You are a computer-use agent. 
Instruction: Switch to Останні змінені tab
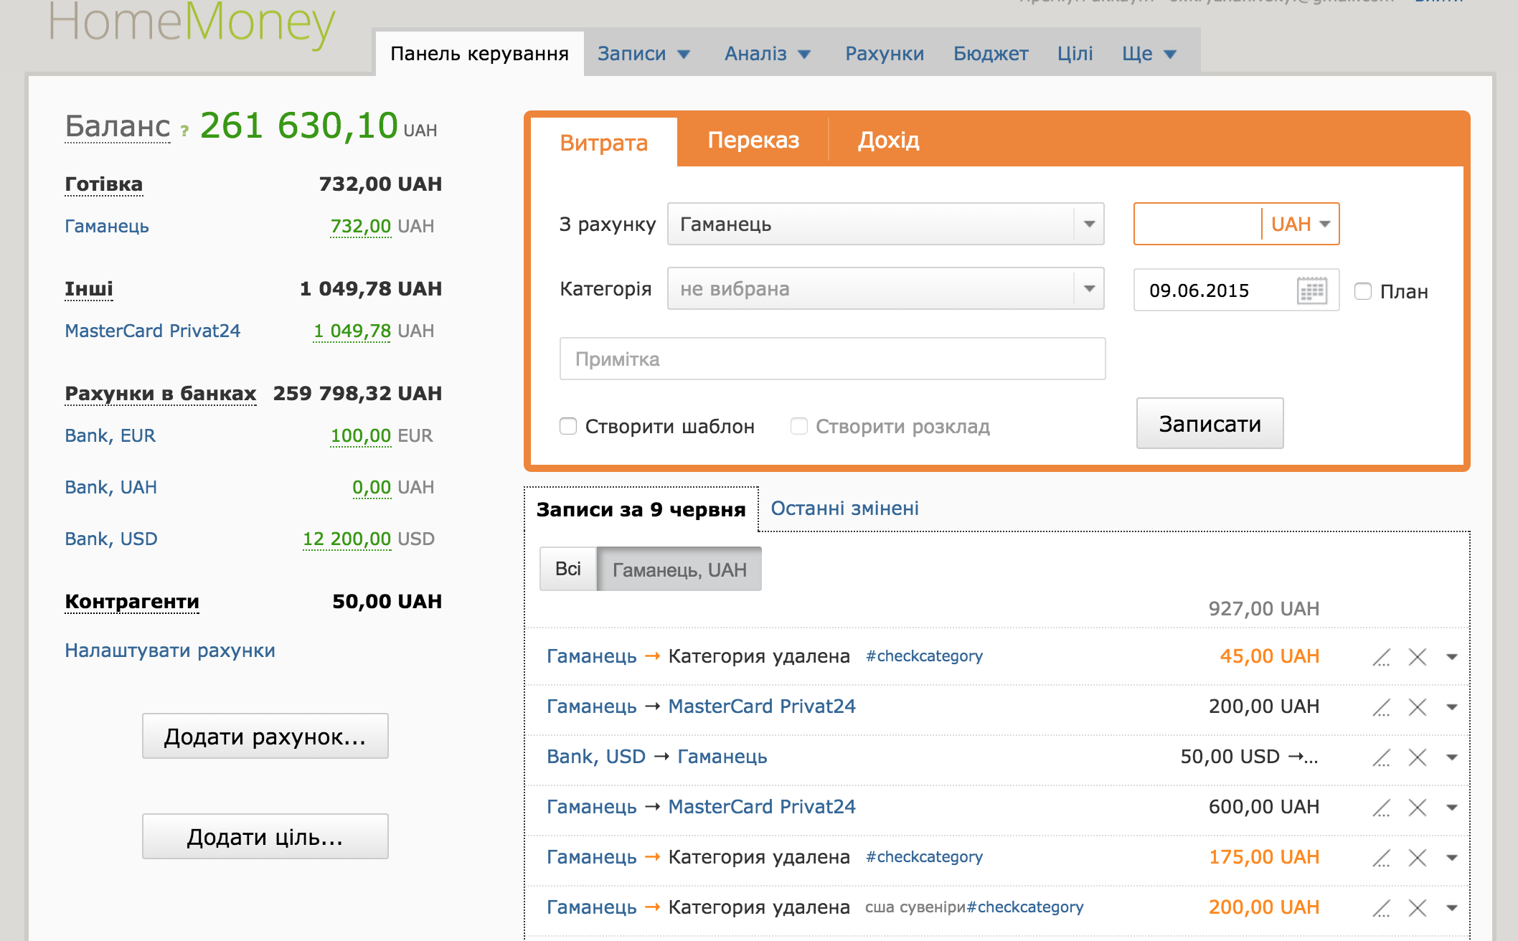pyautogui.click(x=844, y=509)
